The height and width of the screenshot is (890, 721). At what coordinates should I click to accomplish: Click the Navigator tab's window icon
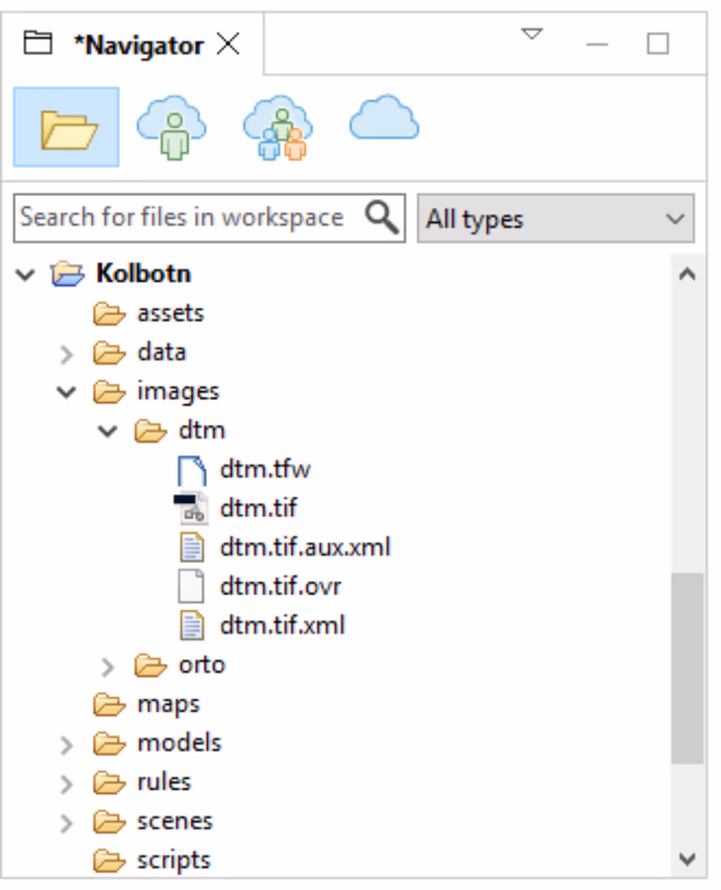coord(38,44)
